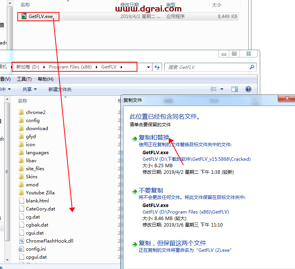
Task: Open the gfyd folder icon
Action: [x=21, y=136]
